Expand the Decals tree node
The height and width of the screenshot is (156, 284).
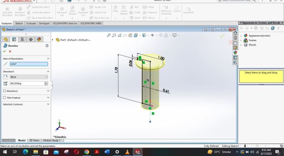click(x=241, y=45)
